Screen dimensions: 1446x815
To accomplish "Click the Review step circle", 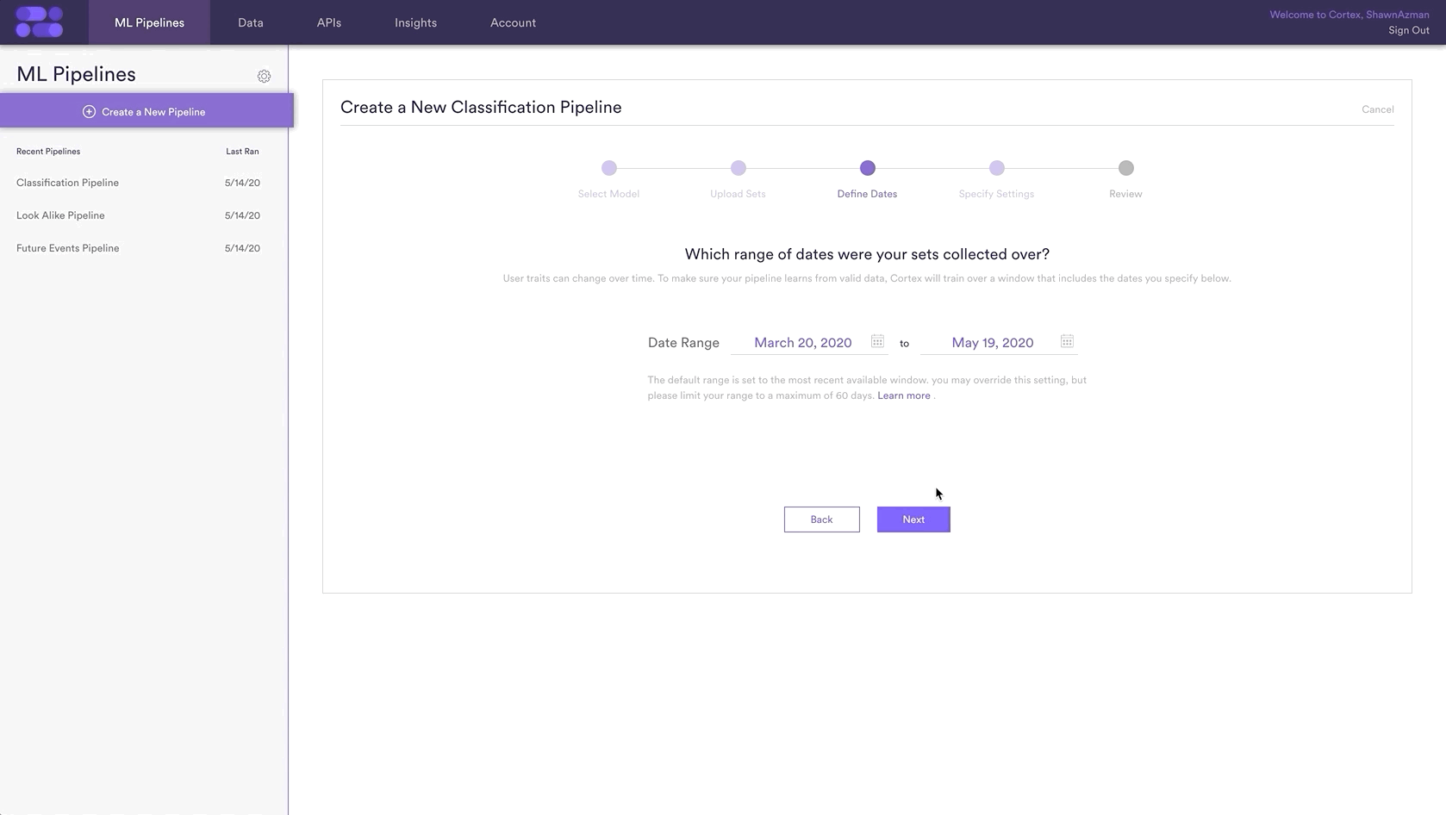I will (x=1126, y=168).
